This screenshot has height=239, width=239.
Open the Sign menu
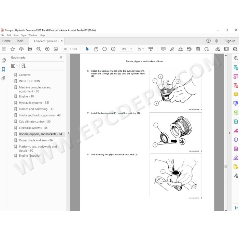click(23, 35)
